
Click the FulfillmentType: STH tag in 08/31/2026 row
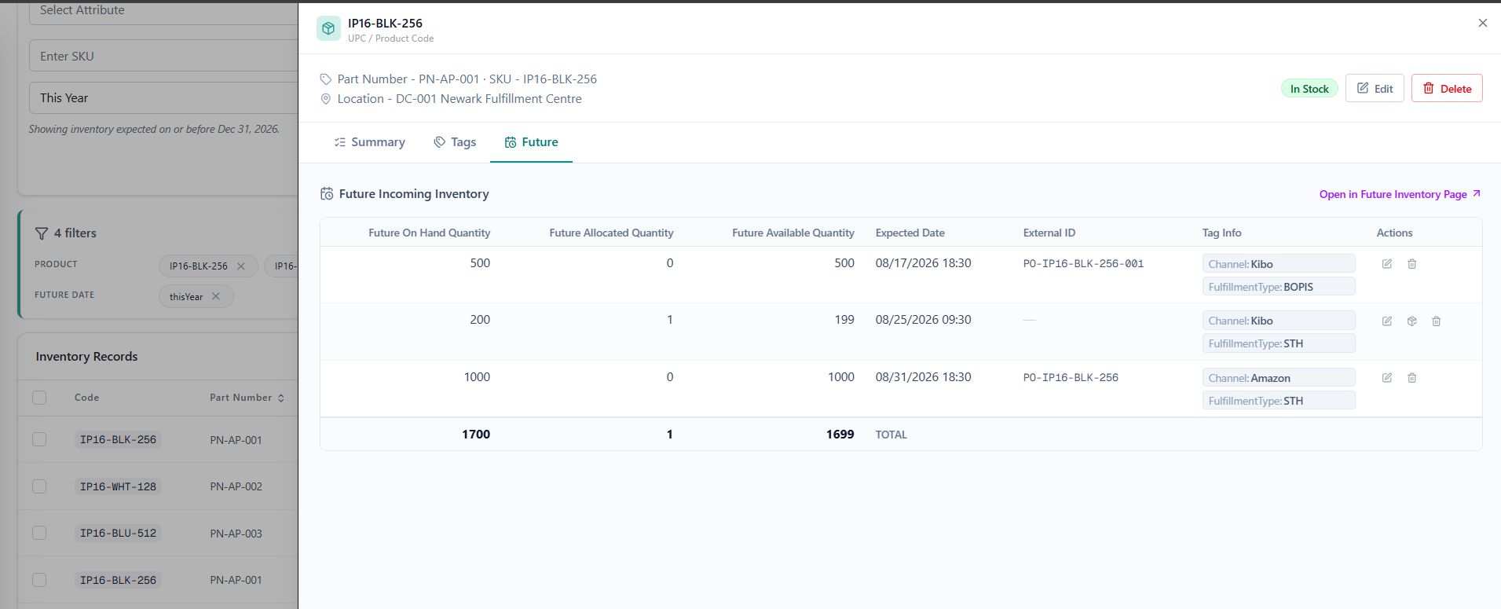pos(1278,401)
